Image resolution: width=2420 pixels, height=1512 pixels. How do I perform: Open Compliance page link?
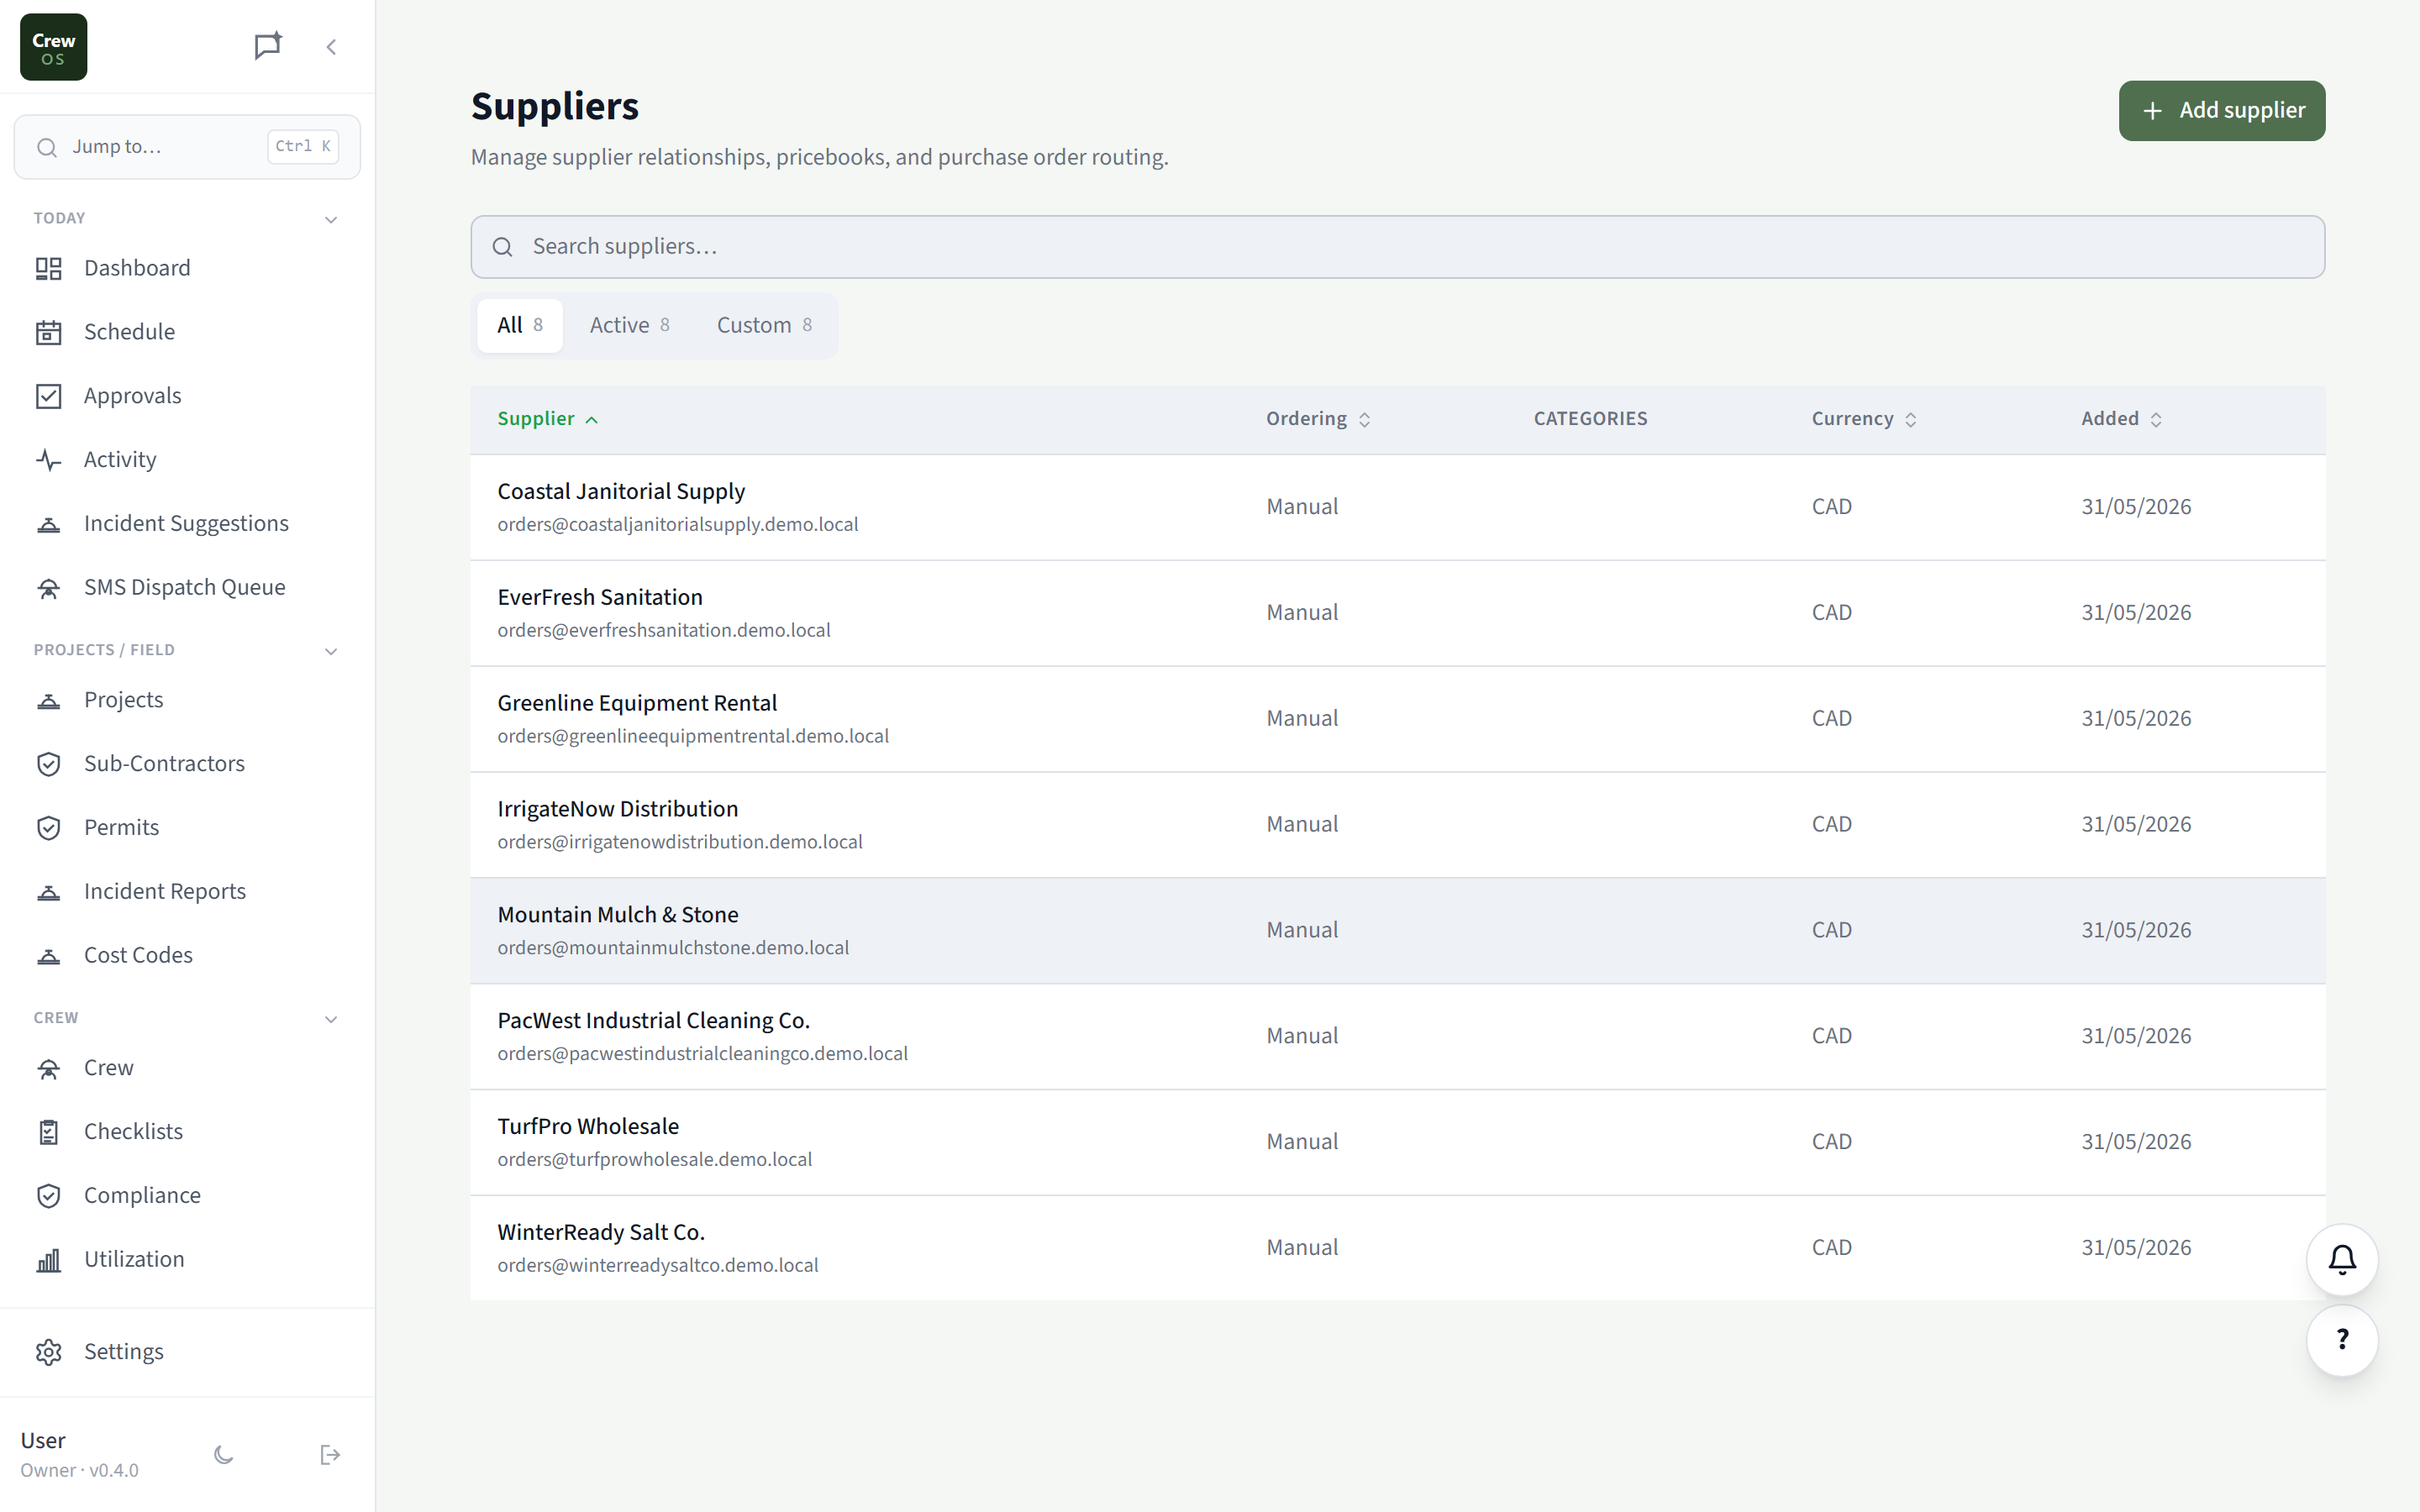187,1196
